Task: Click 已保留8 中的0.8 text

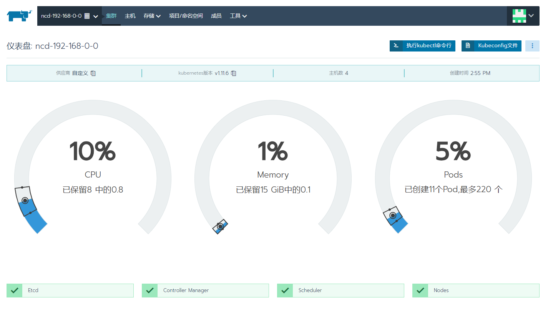Action: [93, 189]
